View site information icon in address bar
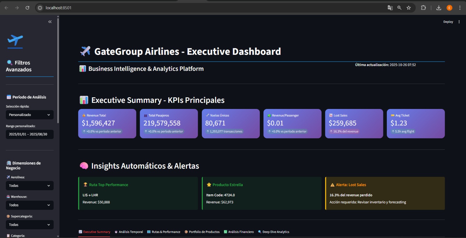The height and width of the screenshot is (238, 466). pos(40,8)
